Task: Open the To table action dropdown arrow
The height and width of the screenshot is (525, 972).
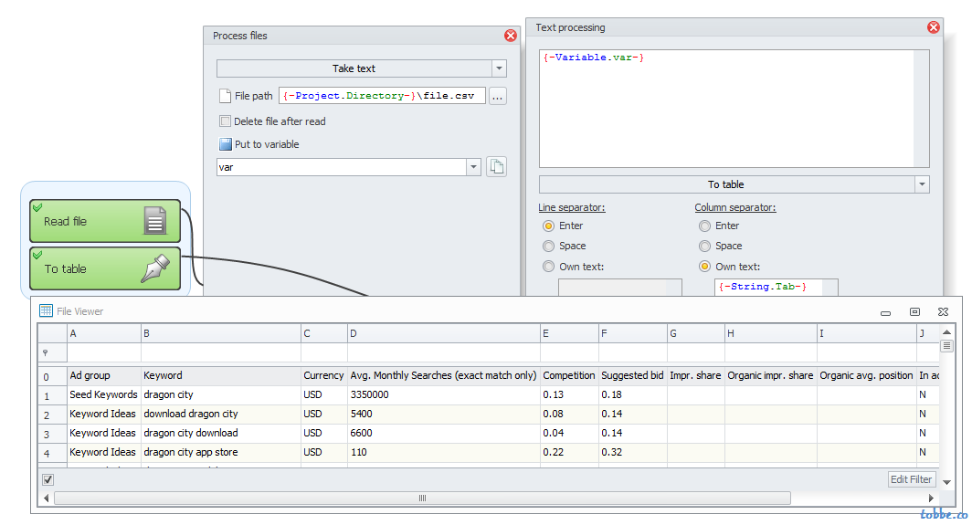Action: [922, 184]
